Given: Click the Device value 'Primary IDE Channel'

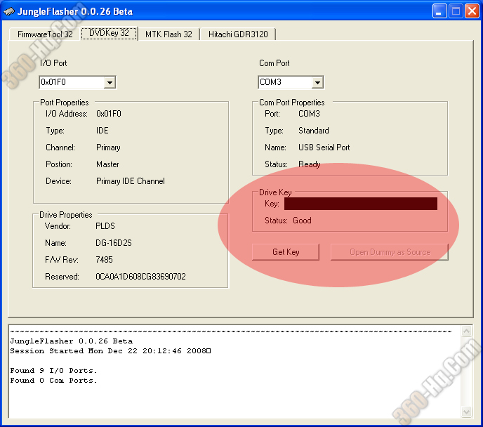Looking at the screenshot, I should pyautogui.click(x=131, y=181).
